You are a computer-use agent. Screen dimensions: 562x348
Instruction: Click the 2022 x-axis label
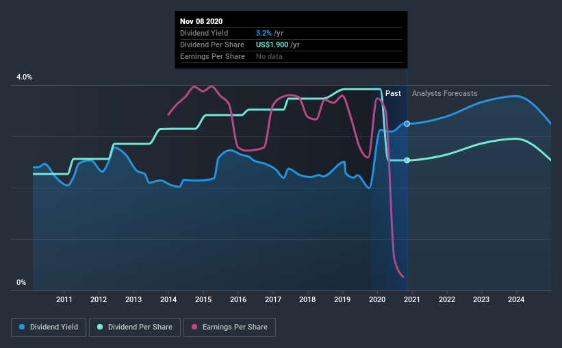coord(447,299)
